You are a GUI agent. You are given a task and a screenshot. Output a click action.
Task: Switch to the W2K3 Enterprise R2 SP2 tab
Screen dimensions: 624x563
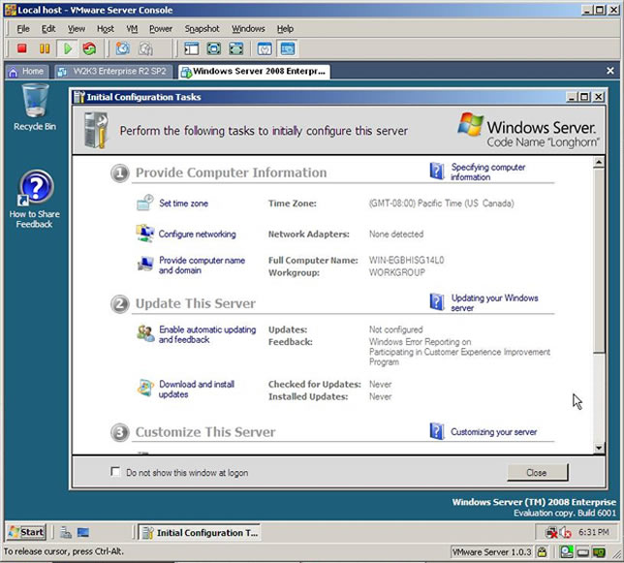[x=114, y=72]
